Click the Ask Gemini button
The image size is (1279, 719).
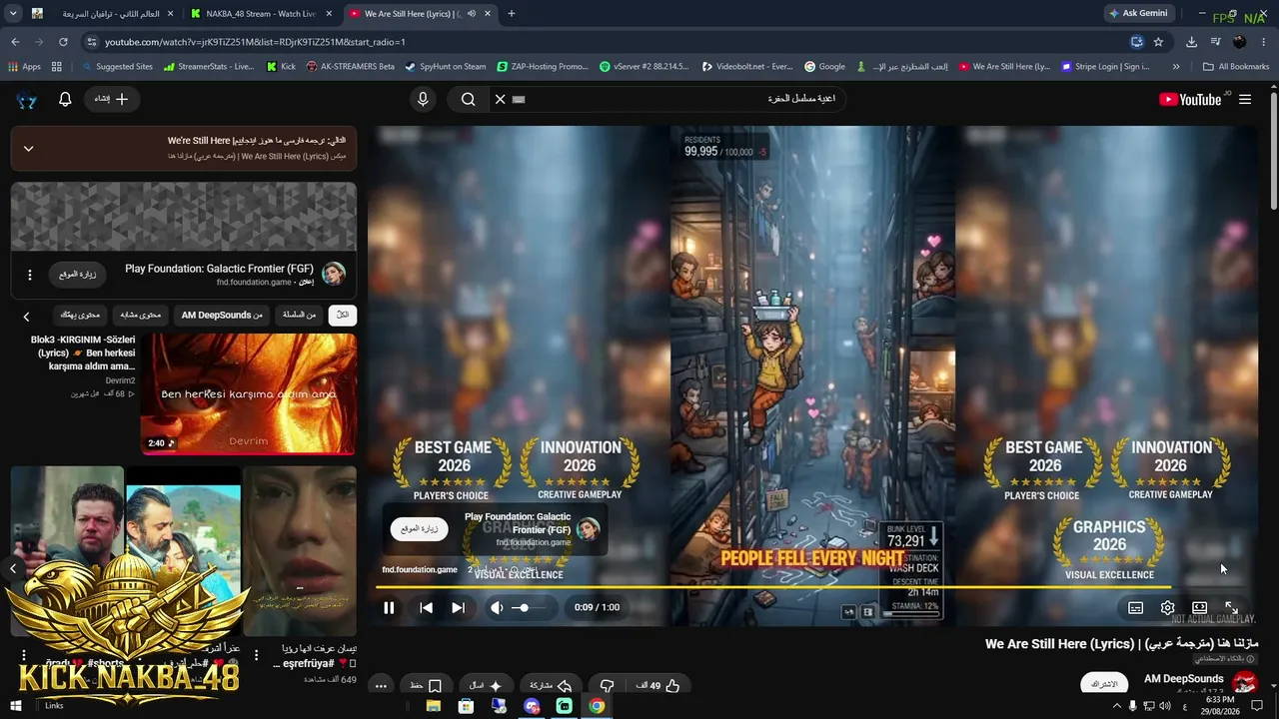[x=1137, y=14]
